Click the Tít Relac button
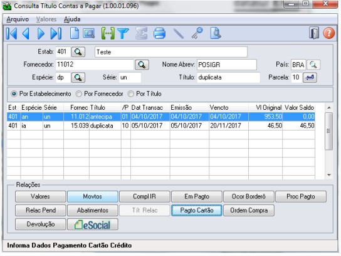The image size is (341, 256). click(145, 210)
